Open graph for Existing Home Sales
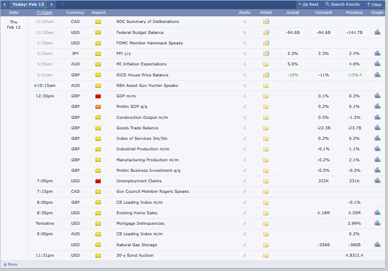Viewport: 388px width, 271px height. 378,213
